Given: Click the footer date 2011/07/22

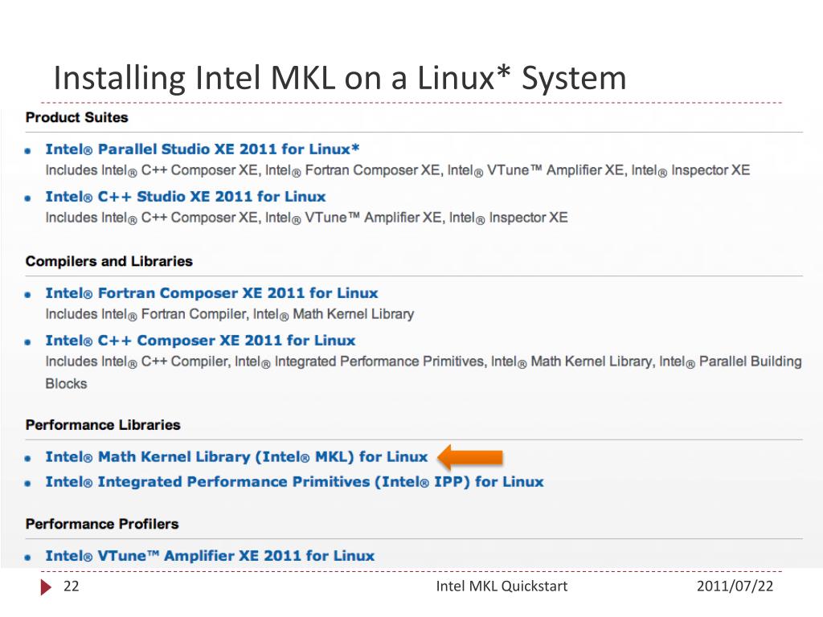Looking at the screenshot, I should [735, 586].
